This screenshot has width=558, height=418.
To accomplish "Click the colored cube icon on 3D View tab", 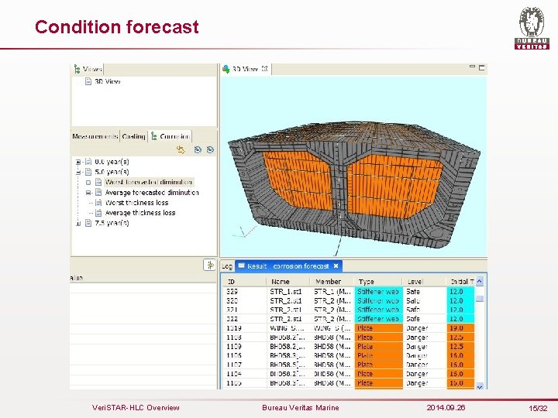I will 226,69.
